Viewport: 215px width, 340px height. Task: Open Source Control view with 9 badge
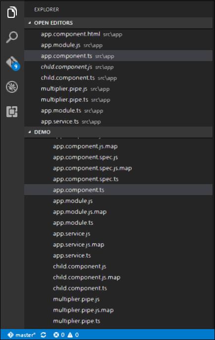[x=12, y=63]
